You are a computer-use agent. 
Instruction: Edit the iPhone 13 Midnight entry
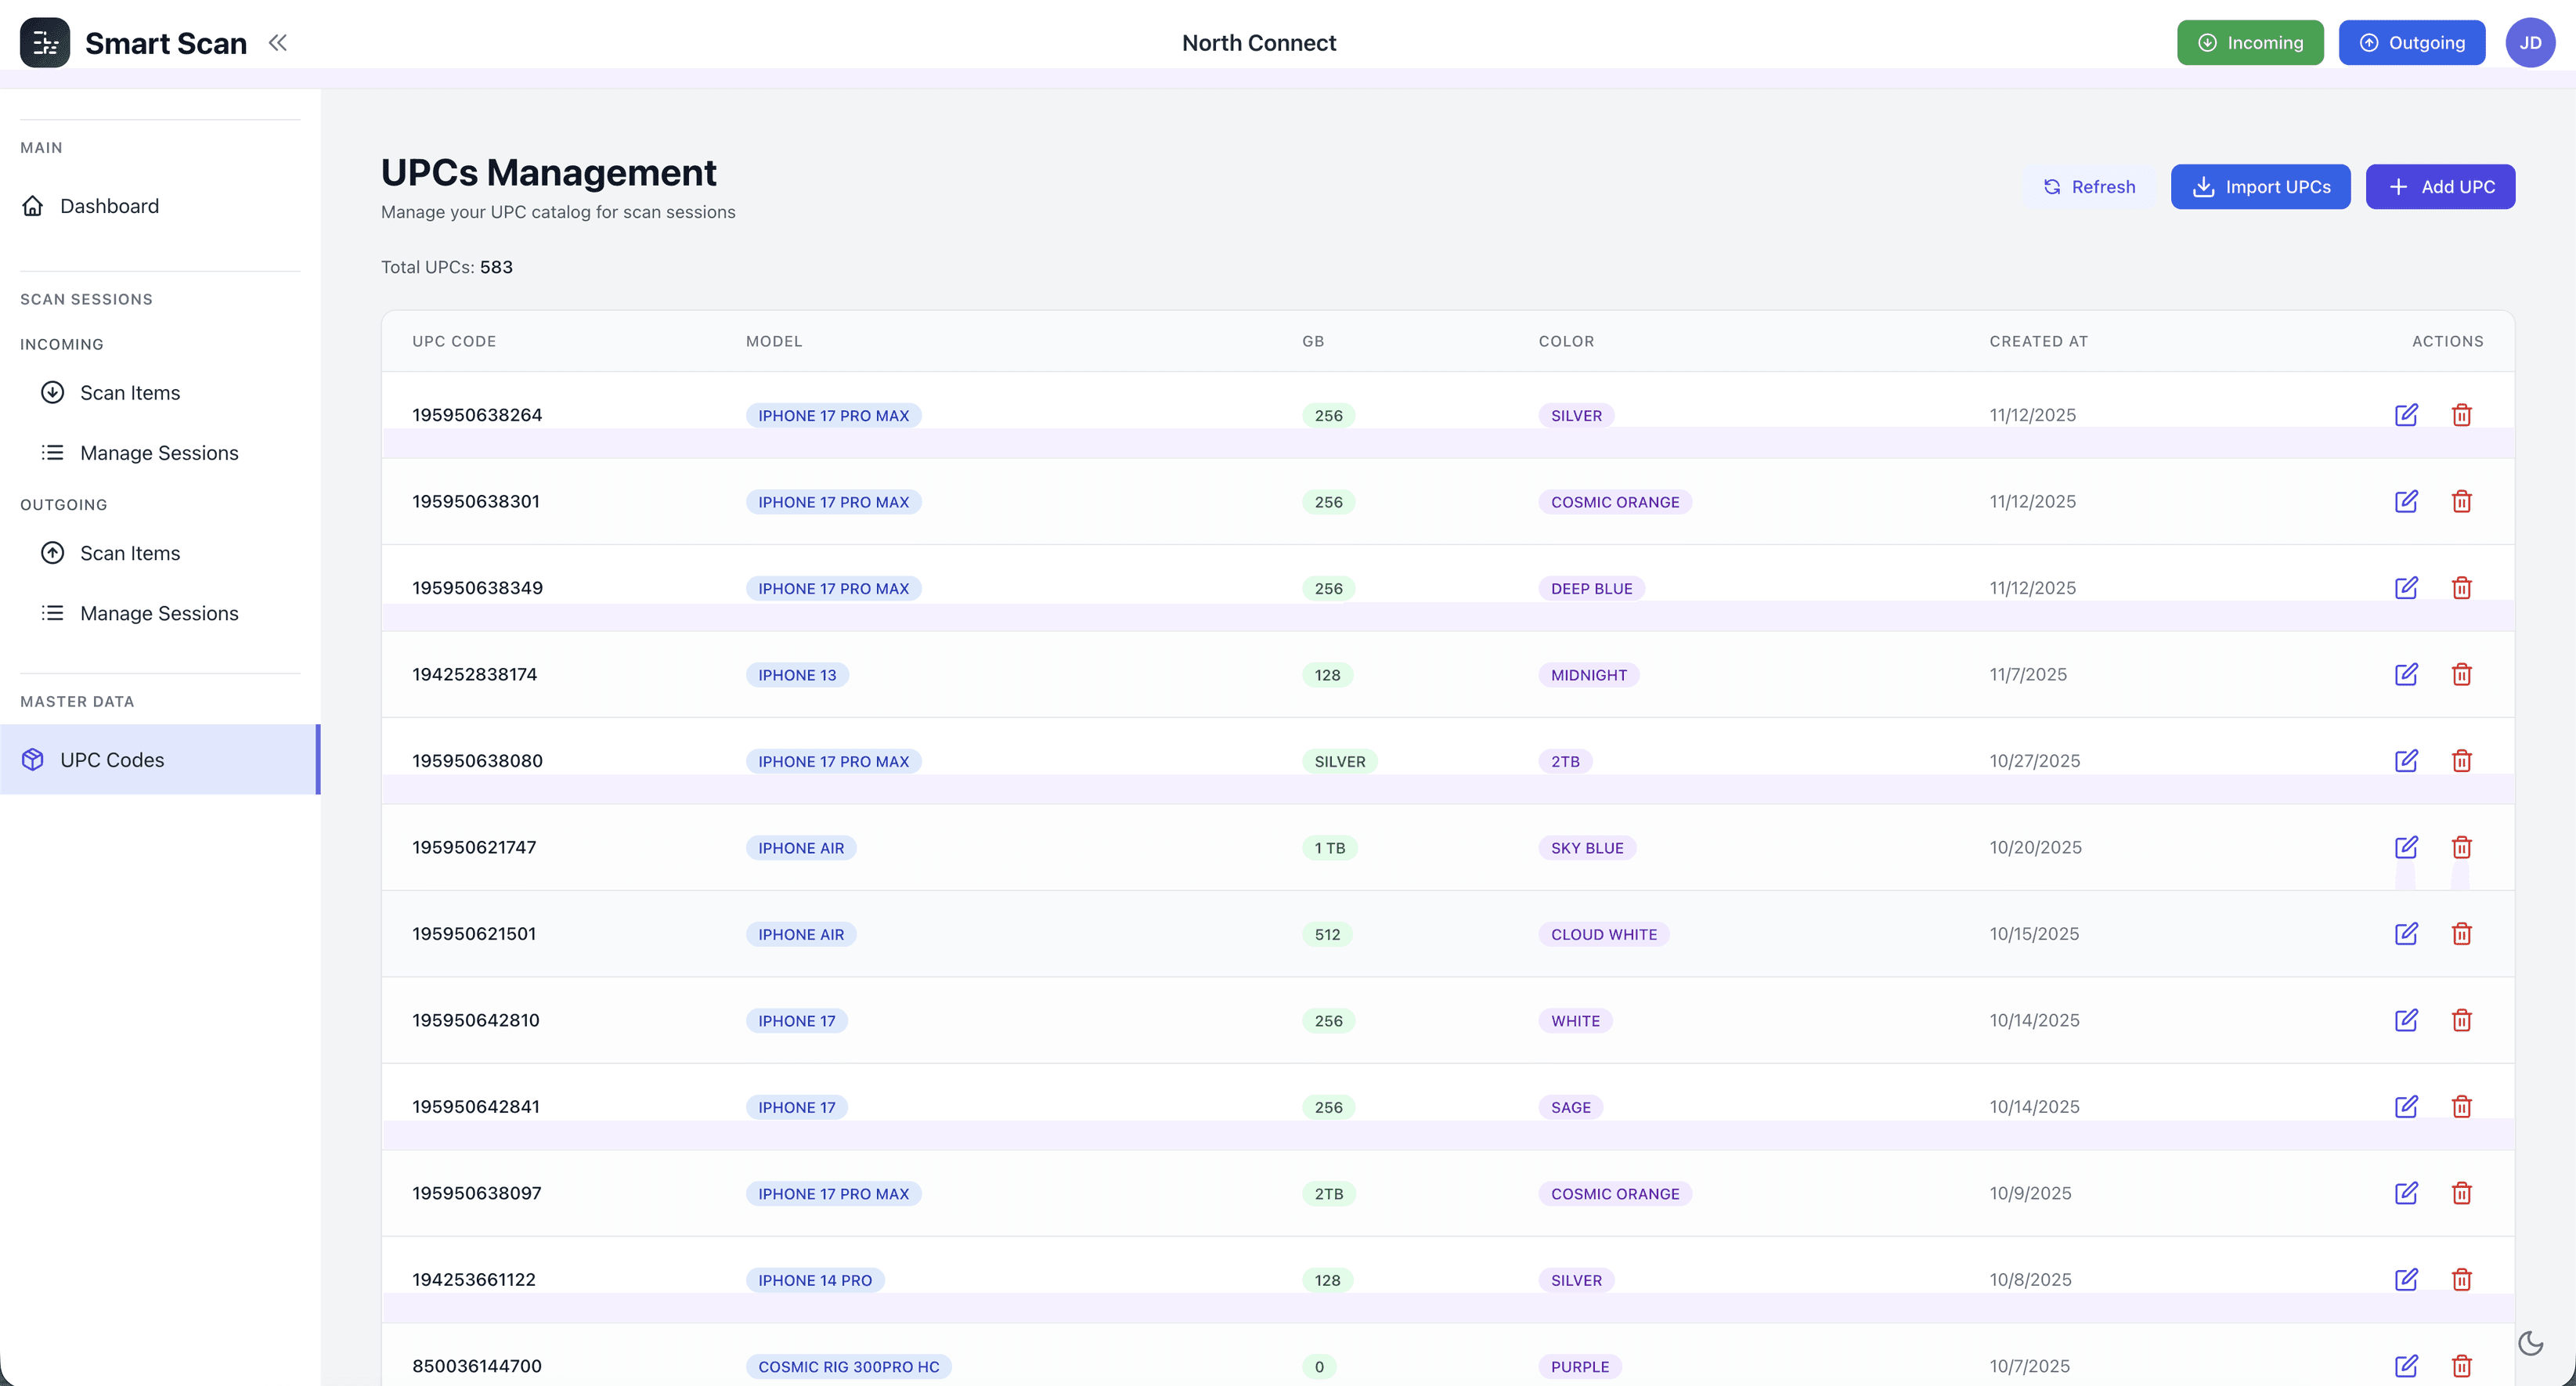(2406, 674)
